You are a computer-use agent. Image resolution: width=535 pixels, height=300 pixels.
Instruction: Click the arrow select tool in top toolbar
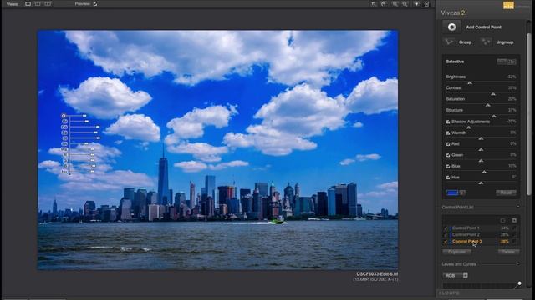(374, 4)
